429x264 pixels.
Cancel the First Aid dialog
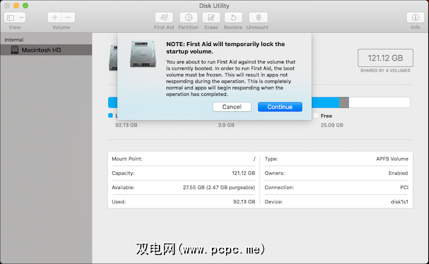point(232,107)
